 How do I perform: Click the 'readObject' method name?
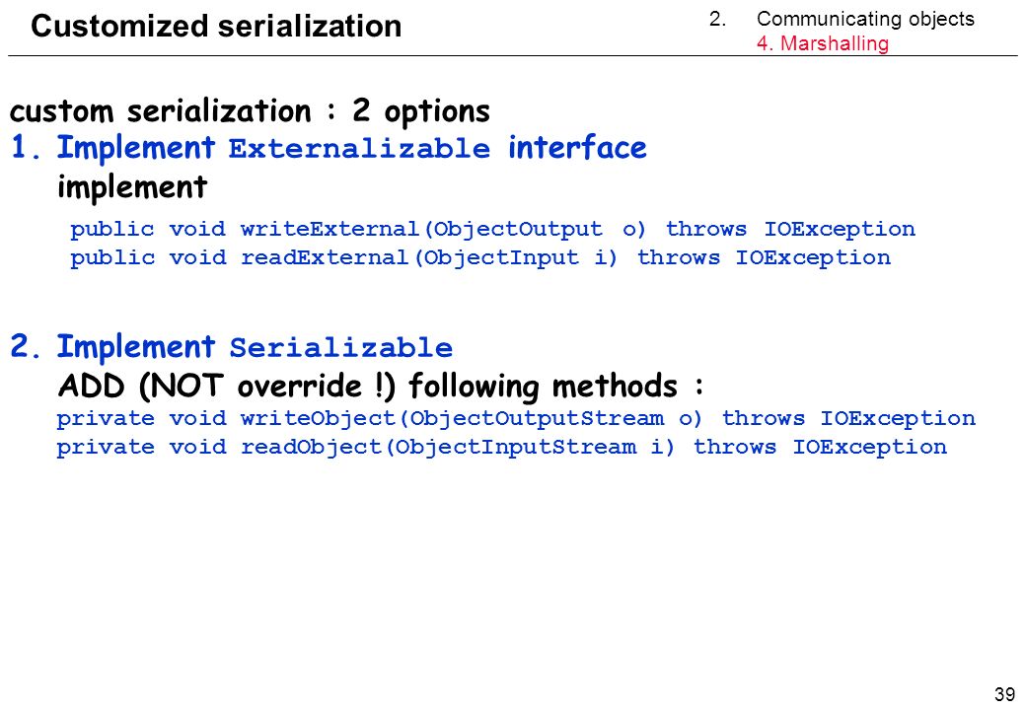pos(311,447)
